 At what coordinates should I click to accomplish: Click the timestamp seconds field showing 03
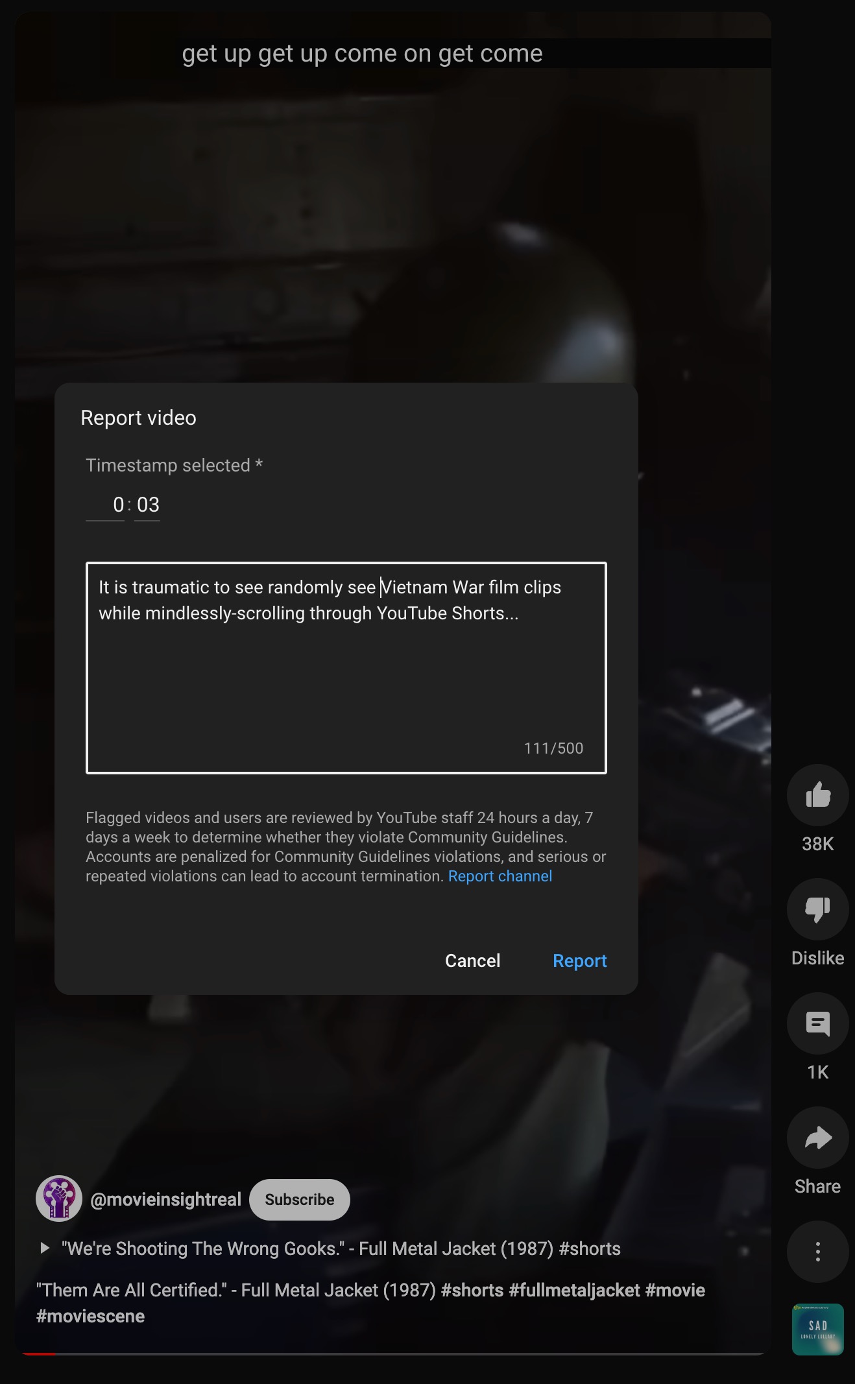tap(148, 505)
